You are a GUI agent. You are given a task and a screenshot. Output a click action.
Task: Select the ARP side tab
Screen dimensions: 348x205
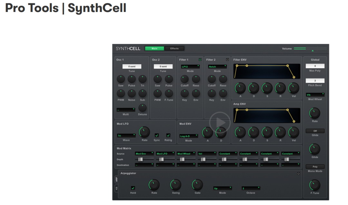[x=116, y=179]
